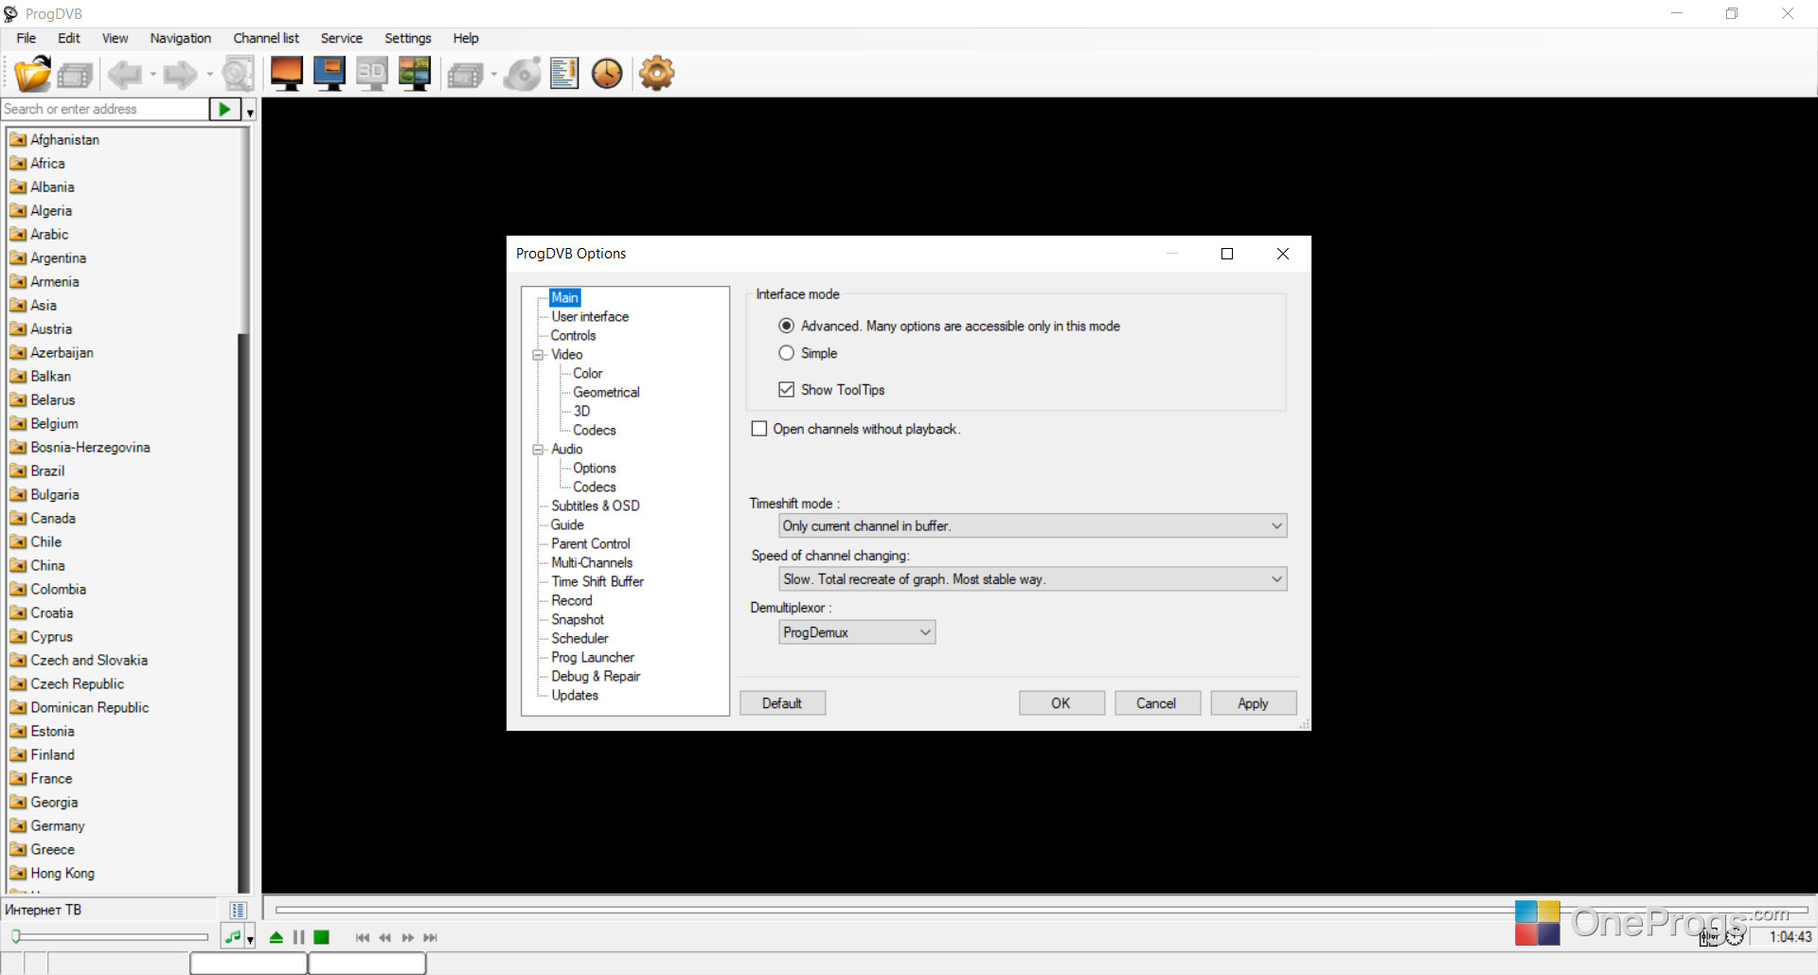
Task: Click Apply in the ProgDVB Options dialog
Action: click(1253, 703)
